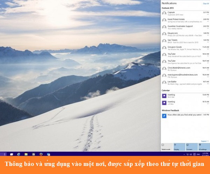Toggle Tablet mode quick action
This screenshot has height=174, width=210.
pos(167,147)
